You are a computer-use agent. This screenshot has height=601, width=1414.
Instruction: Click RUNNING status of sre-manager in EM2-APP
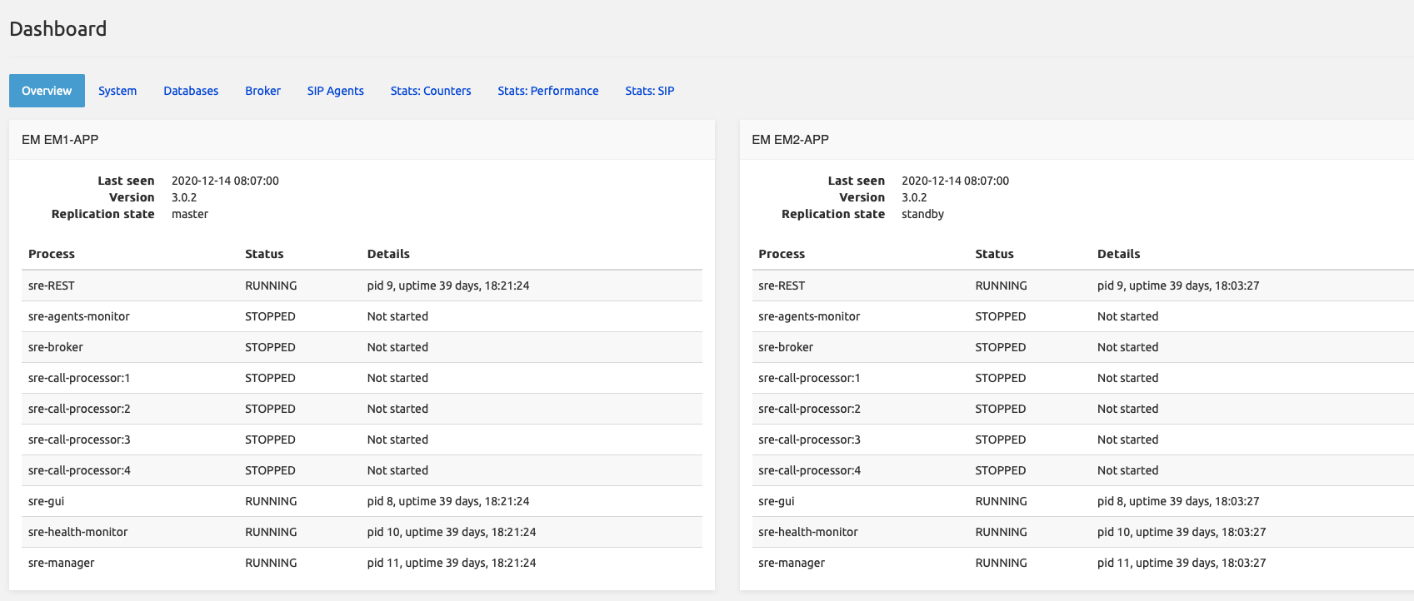click(1001, 563)
